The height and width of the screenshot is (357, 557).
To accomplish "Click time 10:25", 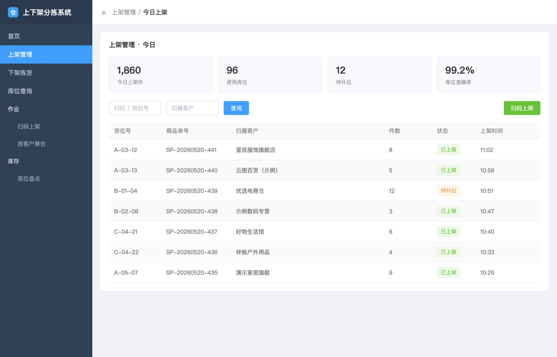I will point(487,273).
